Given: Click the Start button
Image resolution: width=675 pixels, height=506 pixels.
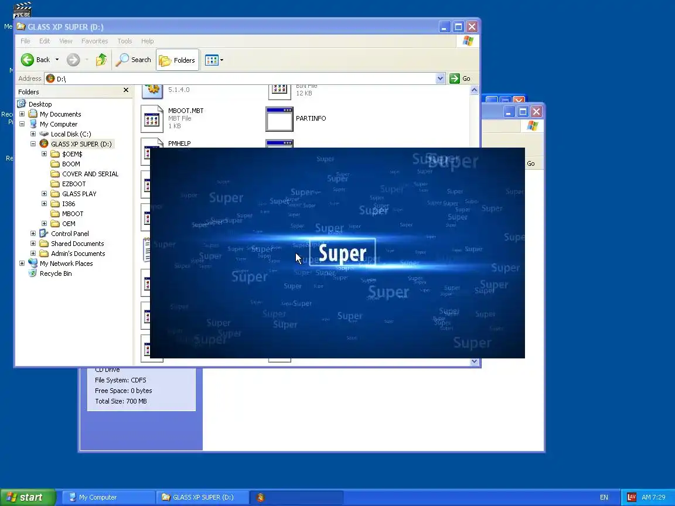Looking at the screenshot, I should pos(28,497).
